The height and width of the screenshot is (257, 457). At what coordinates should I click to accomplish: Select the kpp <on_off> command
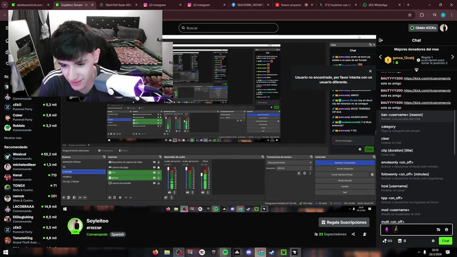[x=416, y=200]
